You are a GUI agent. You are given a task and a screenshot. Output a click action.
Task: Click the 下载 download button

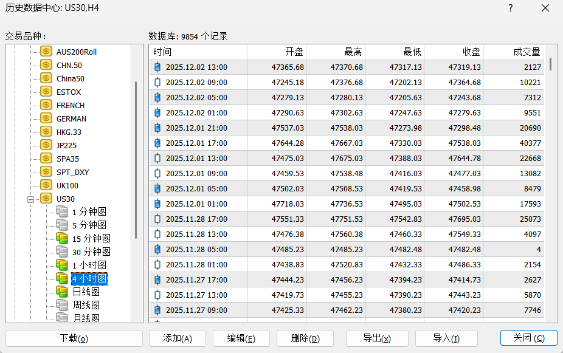pyautogui.click(x=73, y=338)
